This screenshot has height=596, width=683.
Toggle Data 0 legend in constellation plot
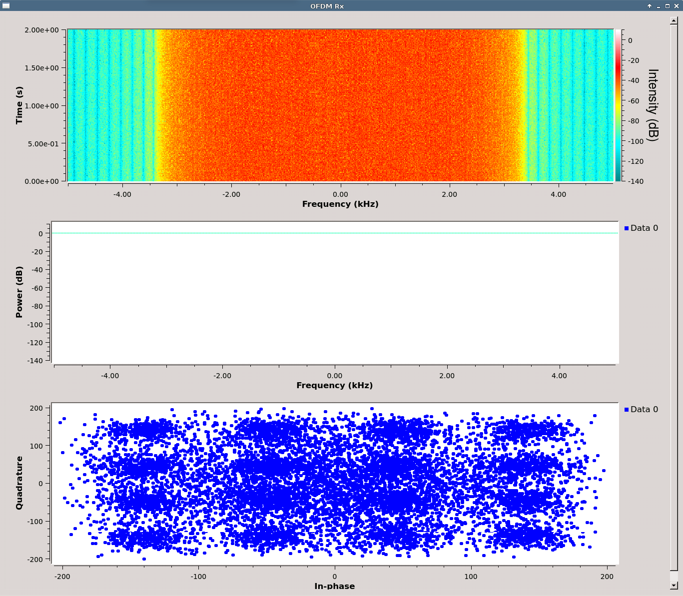641,409
